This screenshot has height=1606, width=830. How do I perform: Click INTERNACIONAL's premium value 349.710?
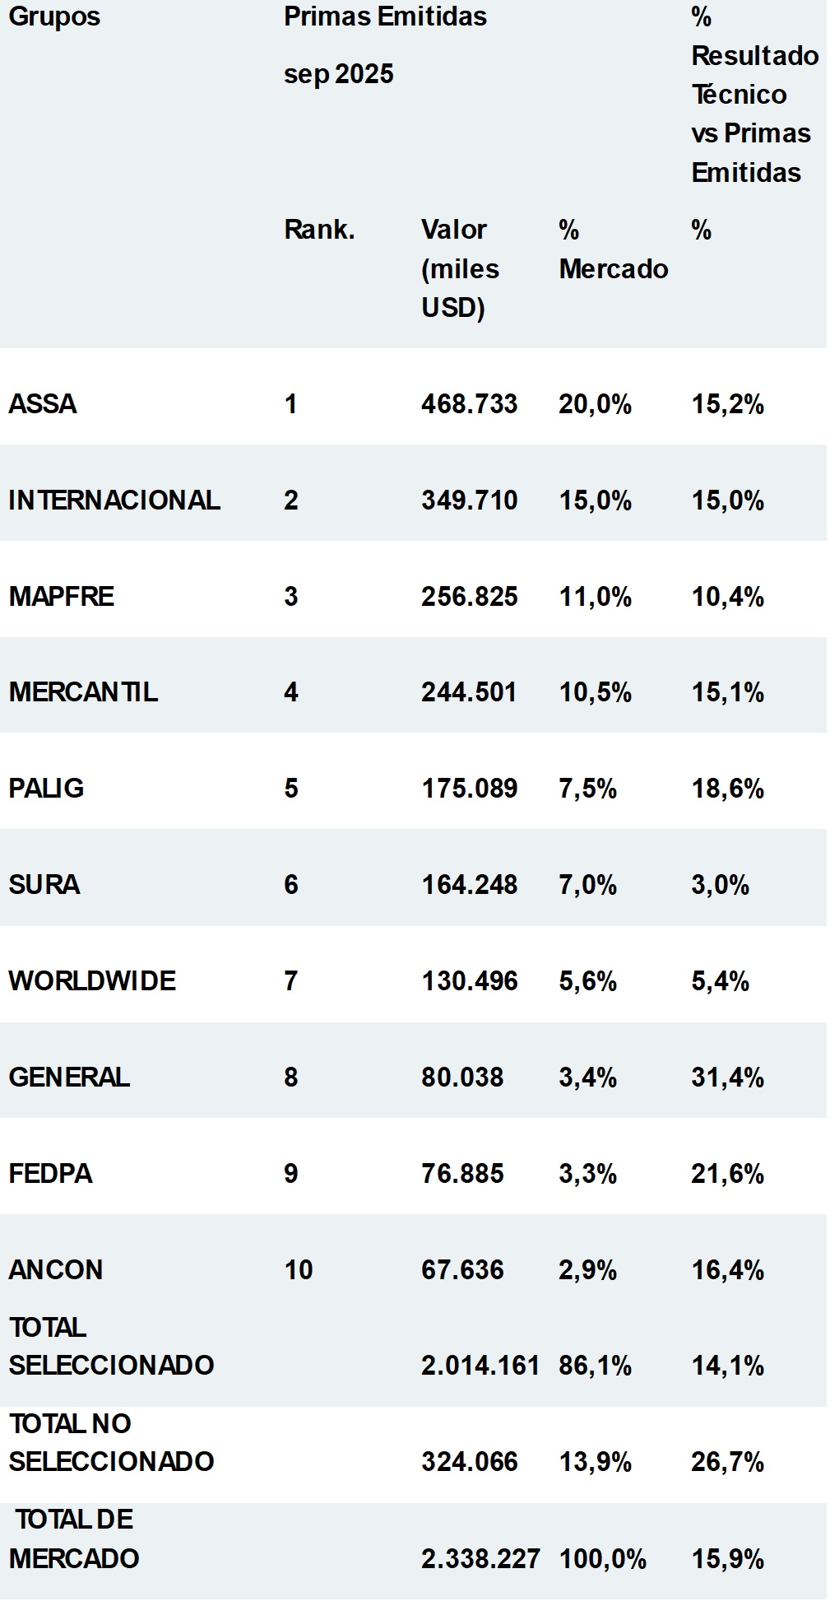pyautogui.click(x=469, y=500)
